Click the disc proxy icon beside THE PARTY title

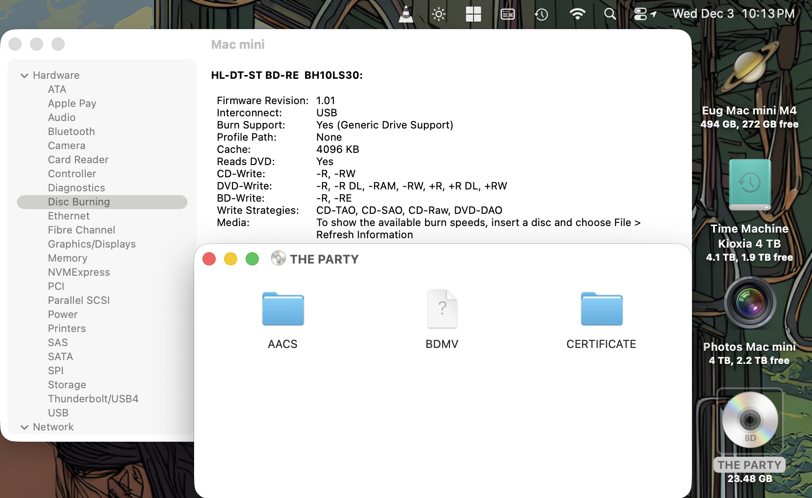click(278, 258)
